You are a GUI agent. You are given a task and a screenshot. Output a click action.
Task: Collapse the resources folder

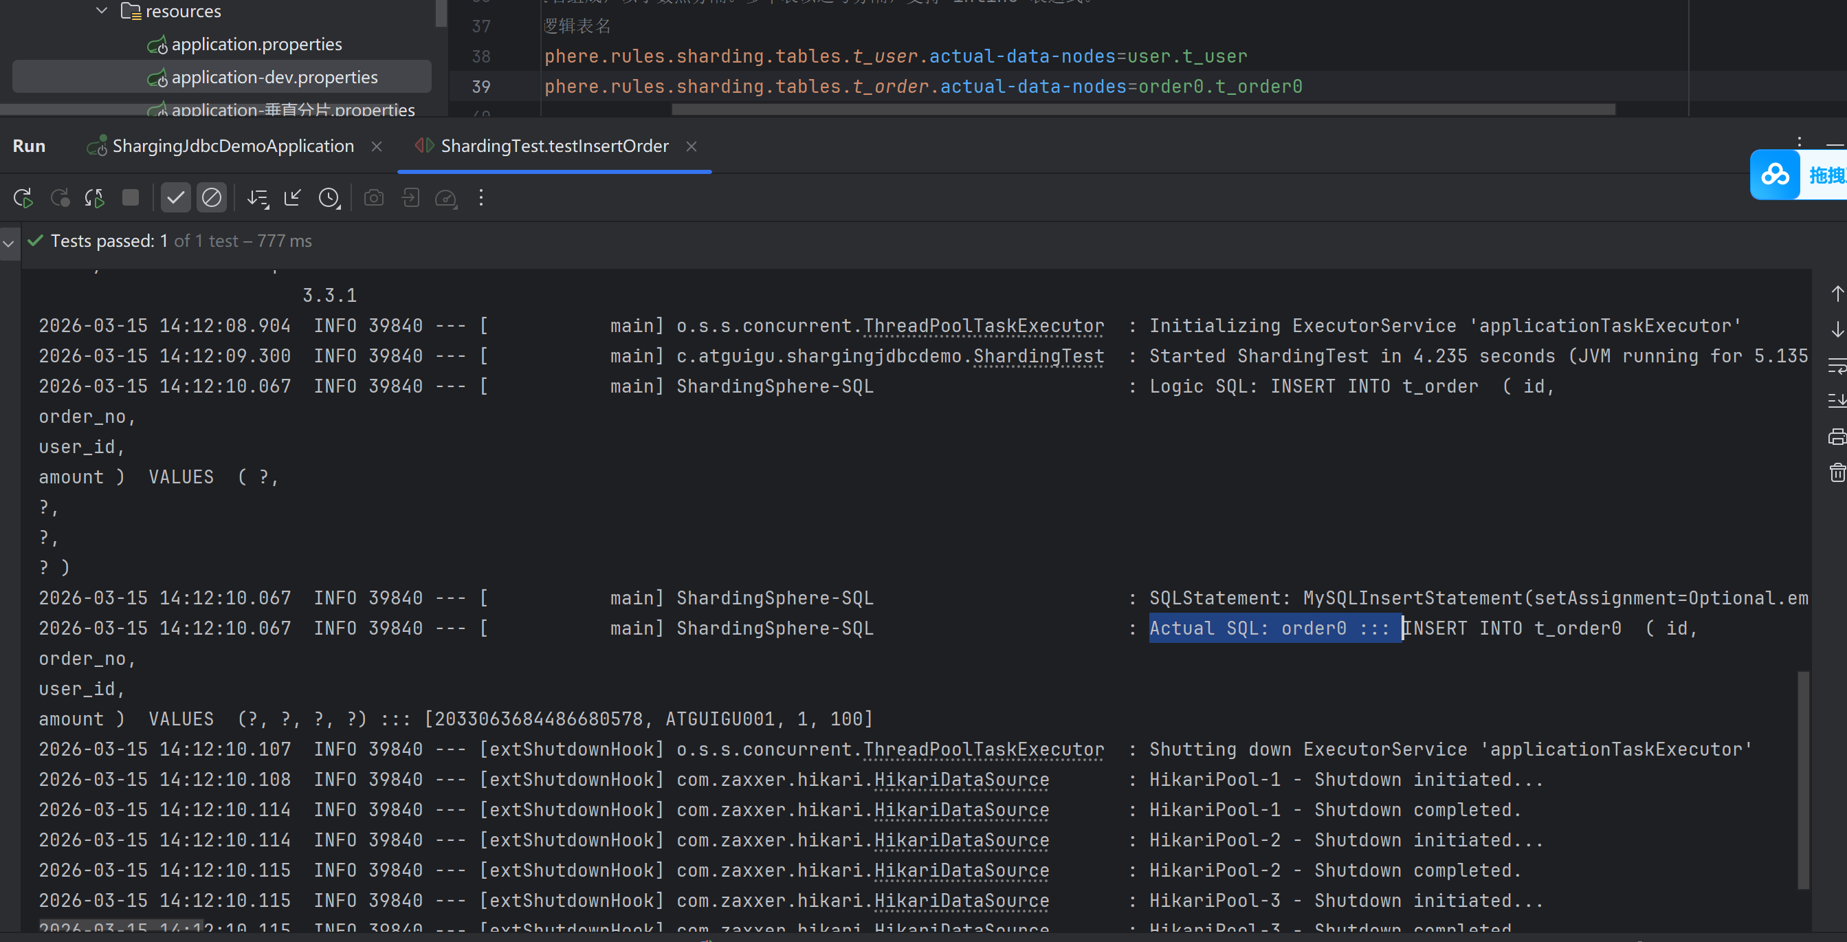point(102,11)
